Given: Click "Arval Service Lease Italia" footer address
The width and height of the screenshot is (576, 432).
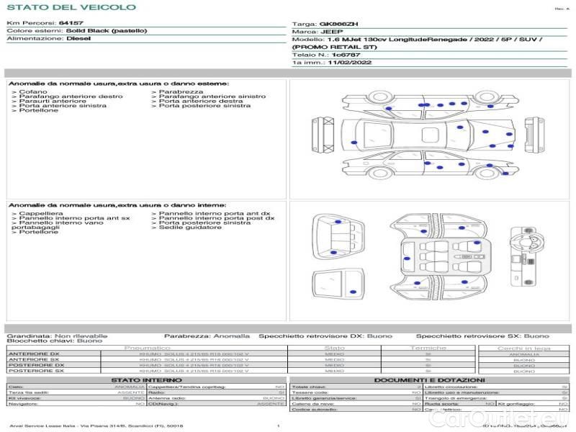Looking at the screenshot, I should click(x=96, y=426).
